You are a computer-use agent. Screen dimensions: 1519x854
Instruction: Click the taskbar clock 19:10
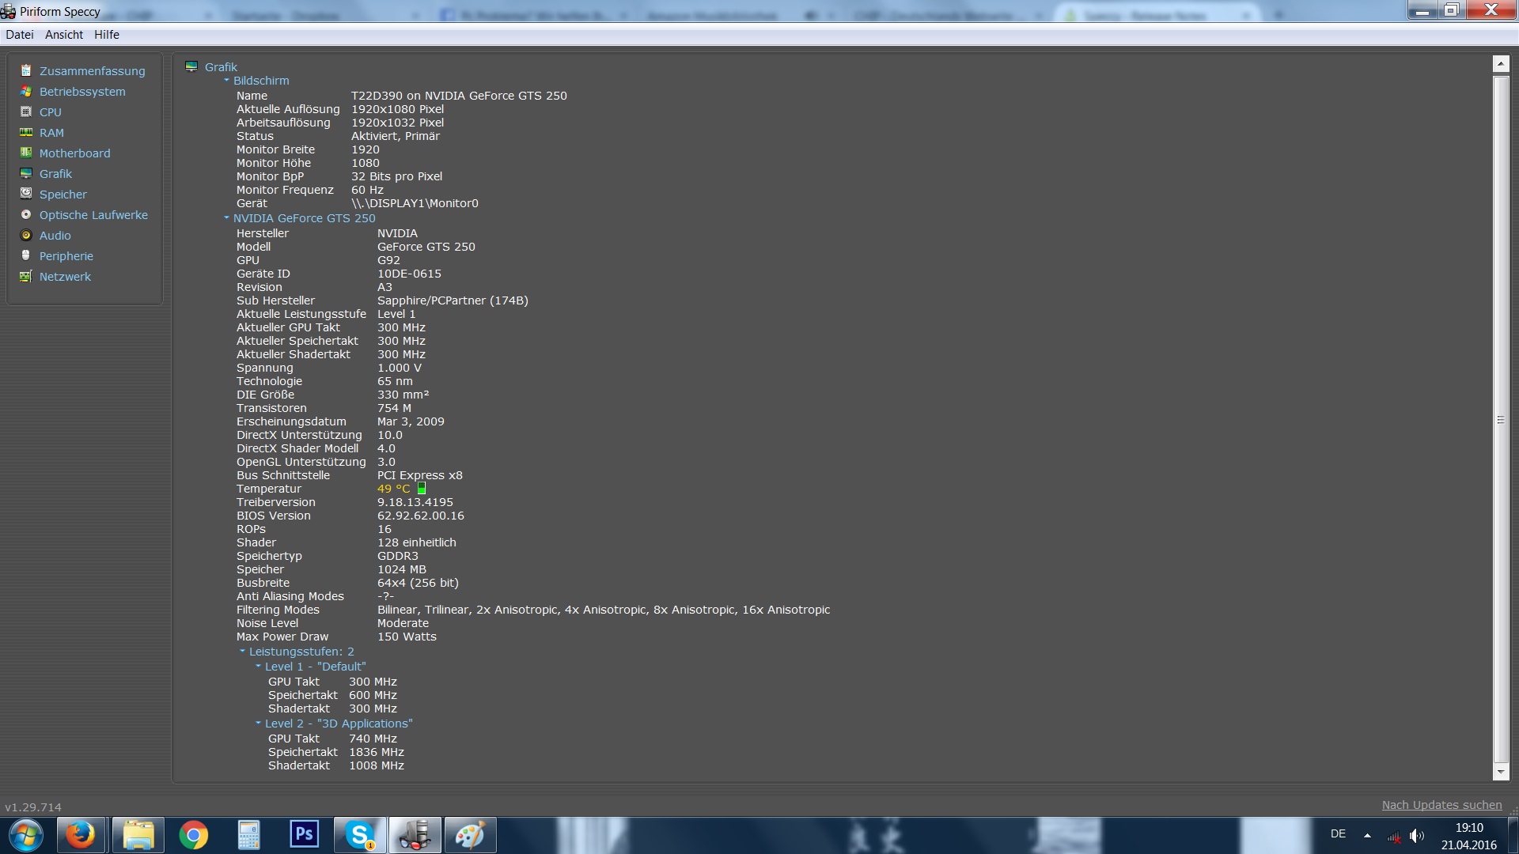pos(1469,828)
